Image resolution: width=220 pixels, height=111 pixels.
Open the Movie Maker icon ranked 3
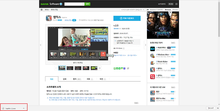[152, 63]
